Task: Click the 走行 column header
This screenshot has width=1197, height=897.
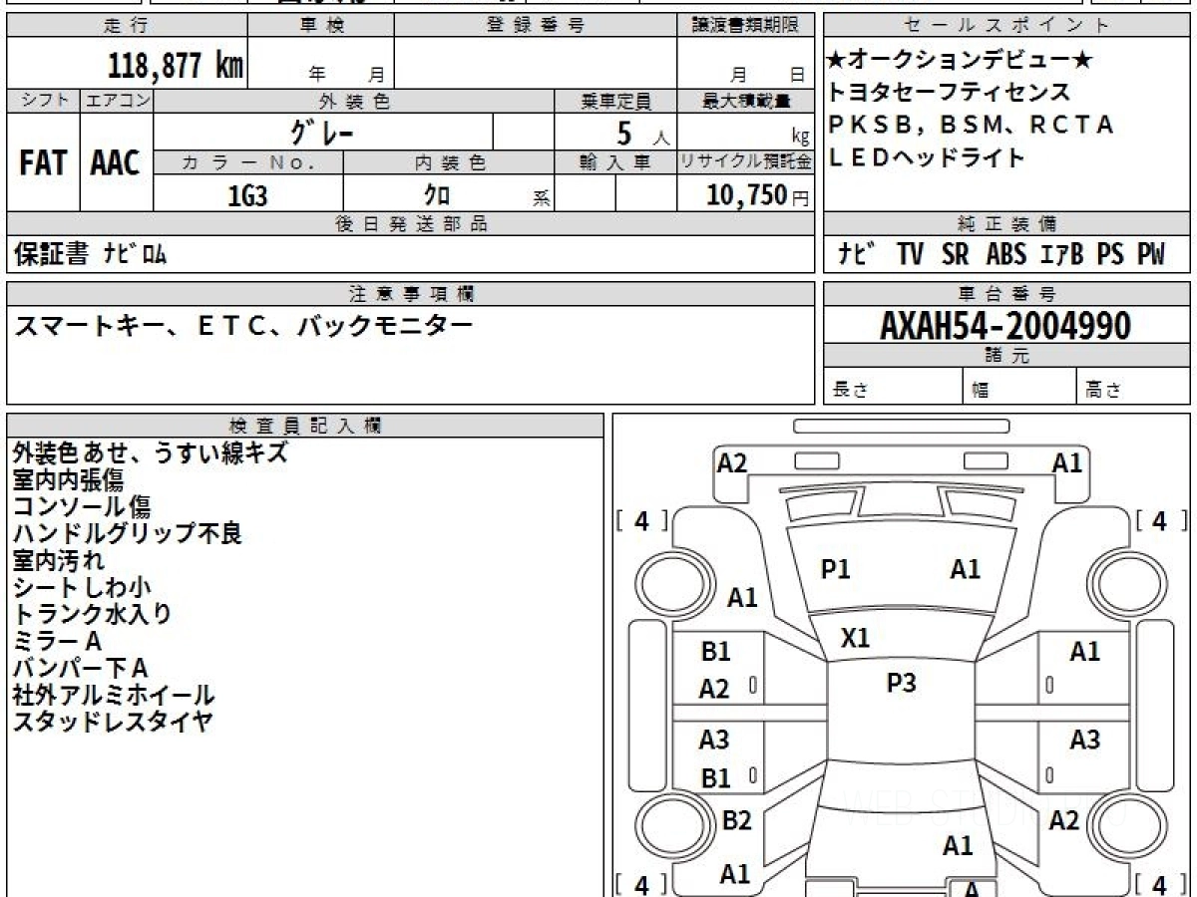Action: click(x=126, y=26)
